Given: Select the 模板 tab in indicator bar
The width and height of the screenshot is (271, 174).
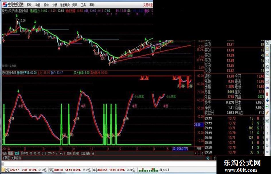Looking at the screenshot, I should [11, 153].
